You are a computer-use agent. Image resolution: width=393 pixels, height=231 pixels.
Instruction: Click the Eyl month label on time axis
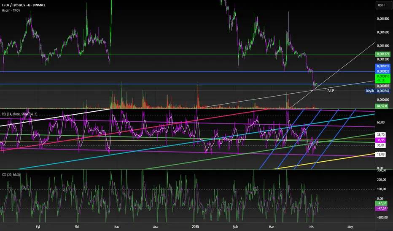pos(38,227)
